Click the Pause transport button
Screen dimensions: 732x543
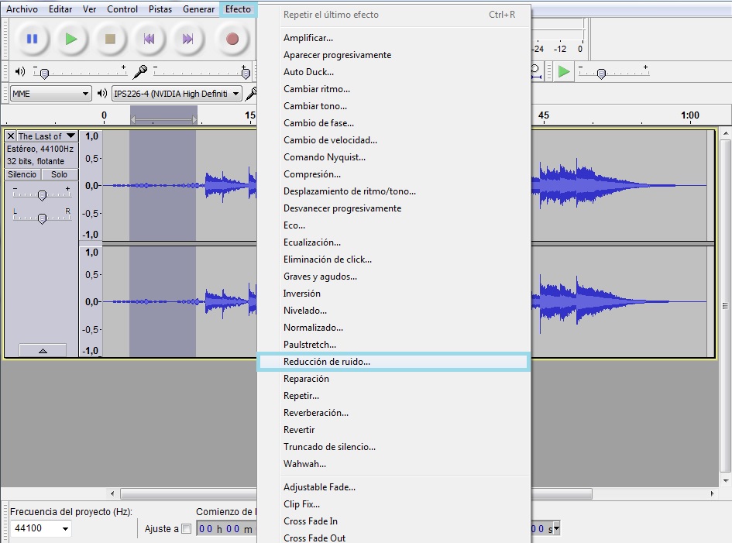[x=32, y=39]
